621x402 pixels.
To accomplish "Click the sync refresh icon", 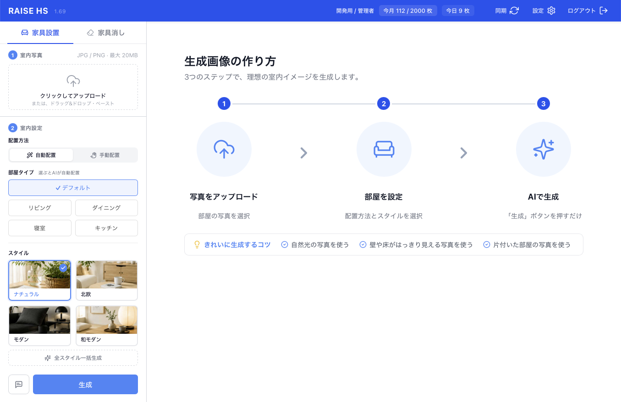I will (x=514, y=11).
